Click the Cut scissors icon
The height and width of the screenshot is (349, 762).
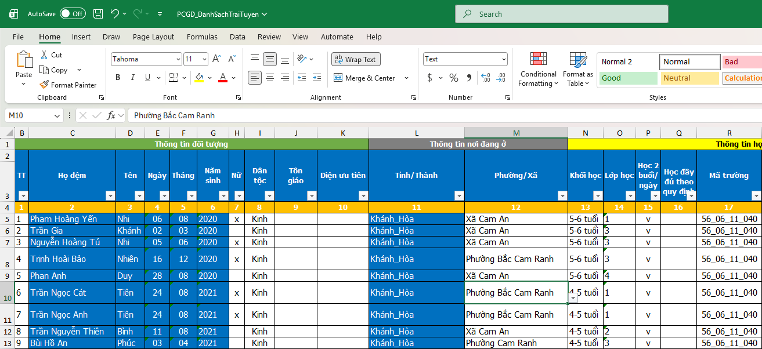tap(45, 55)
